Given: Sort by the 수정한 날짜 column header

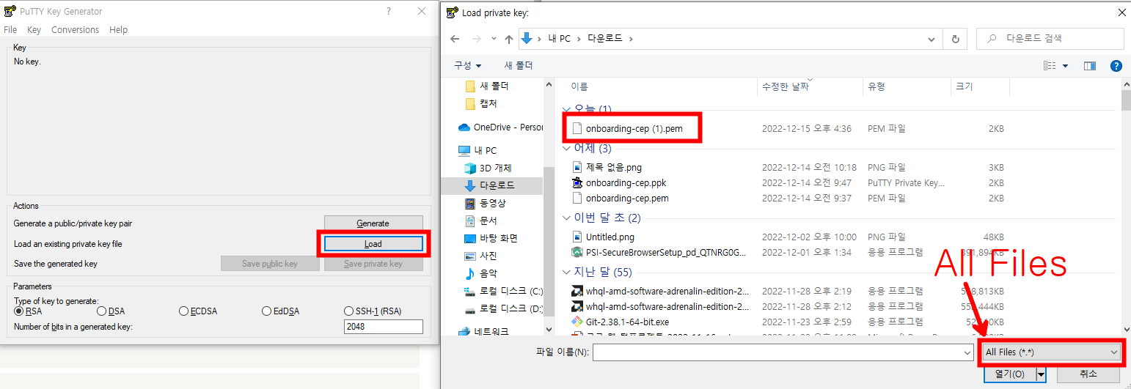Looking at the screenshot, I should point(810,86).
